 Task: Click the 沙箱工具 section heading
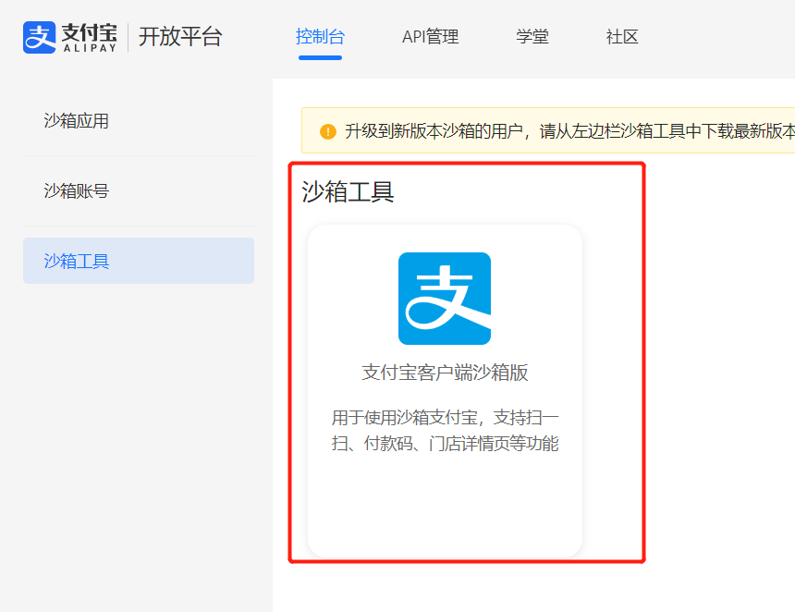coord(348,191)
